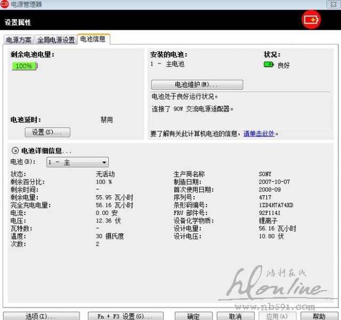Open 帮助 at the bottom right
Viewport: 341px width, 320px height.
[319, 316]
